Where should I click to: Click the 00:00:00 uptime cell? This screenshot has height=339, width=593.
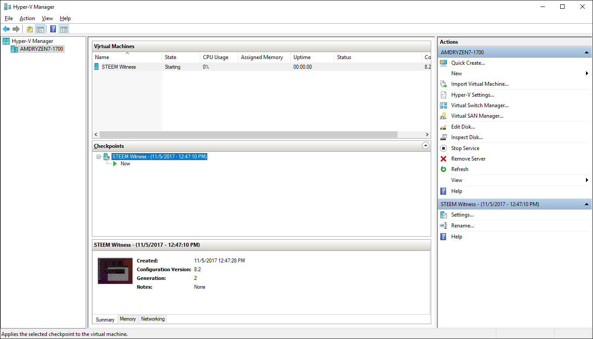tap(303, 67)
